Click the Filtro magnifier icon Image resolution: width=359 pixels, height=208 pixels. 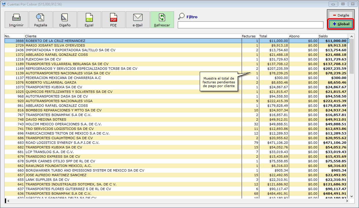tap(182, 16)
